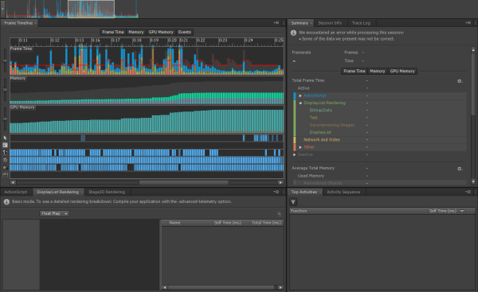The image size is (478, 292).
Task: Sort by Self Time (ms) column in rendering table
Action: pyautogui.click(x=227, y=223)
